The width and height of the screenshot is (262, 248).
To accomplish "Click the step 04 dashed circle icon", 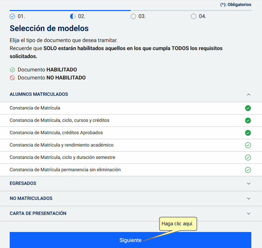I will pos(194,16).
